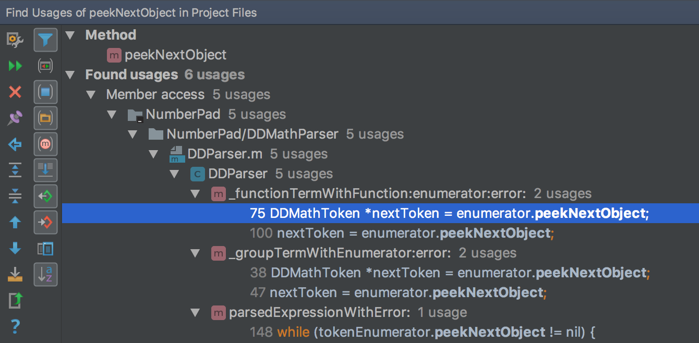The height and width of the screenshot is (343, 699).
Task: Collapse _groupTermWithEnumerator:error: method node
Action: point(195,253)
